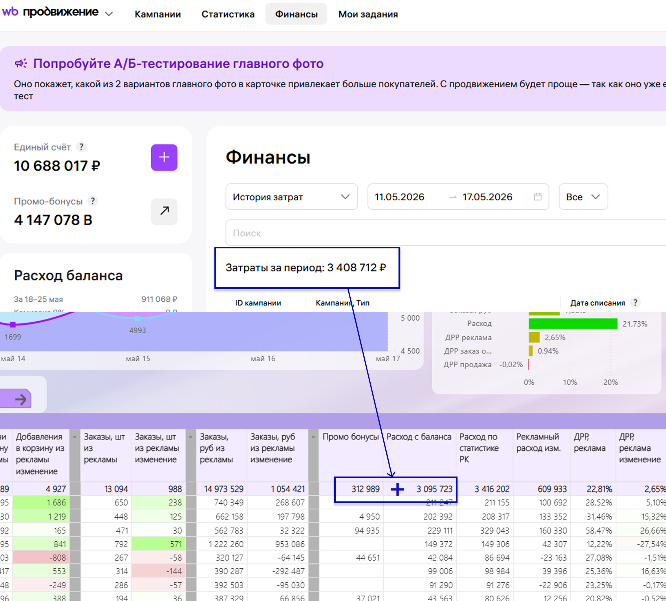Screen dimensions: 666x601
Task: Open the Все filter dropdown
Action: coord(583,197)
